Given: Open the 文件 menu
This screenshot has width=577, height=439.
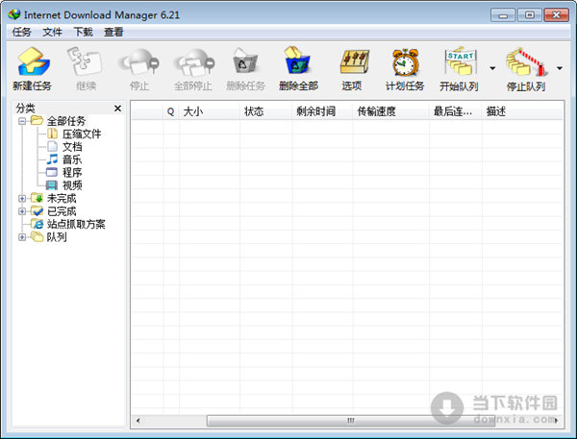Looking at the screenshot, I should [52, 32].
